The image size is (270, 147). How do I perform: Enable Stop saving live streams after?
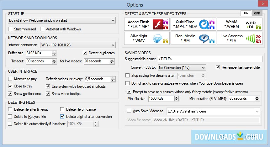tap(127, 76)
